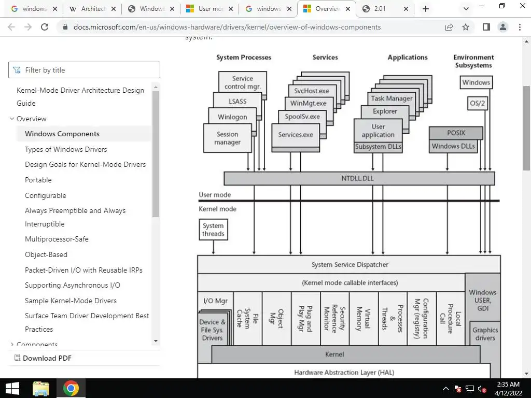Click the Filter by title field
This screenshot has width=531, height=398.
pyautogui.click(x=84, y=70)
